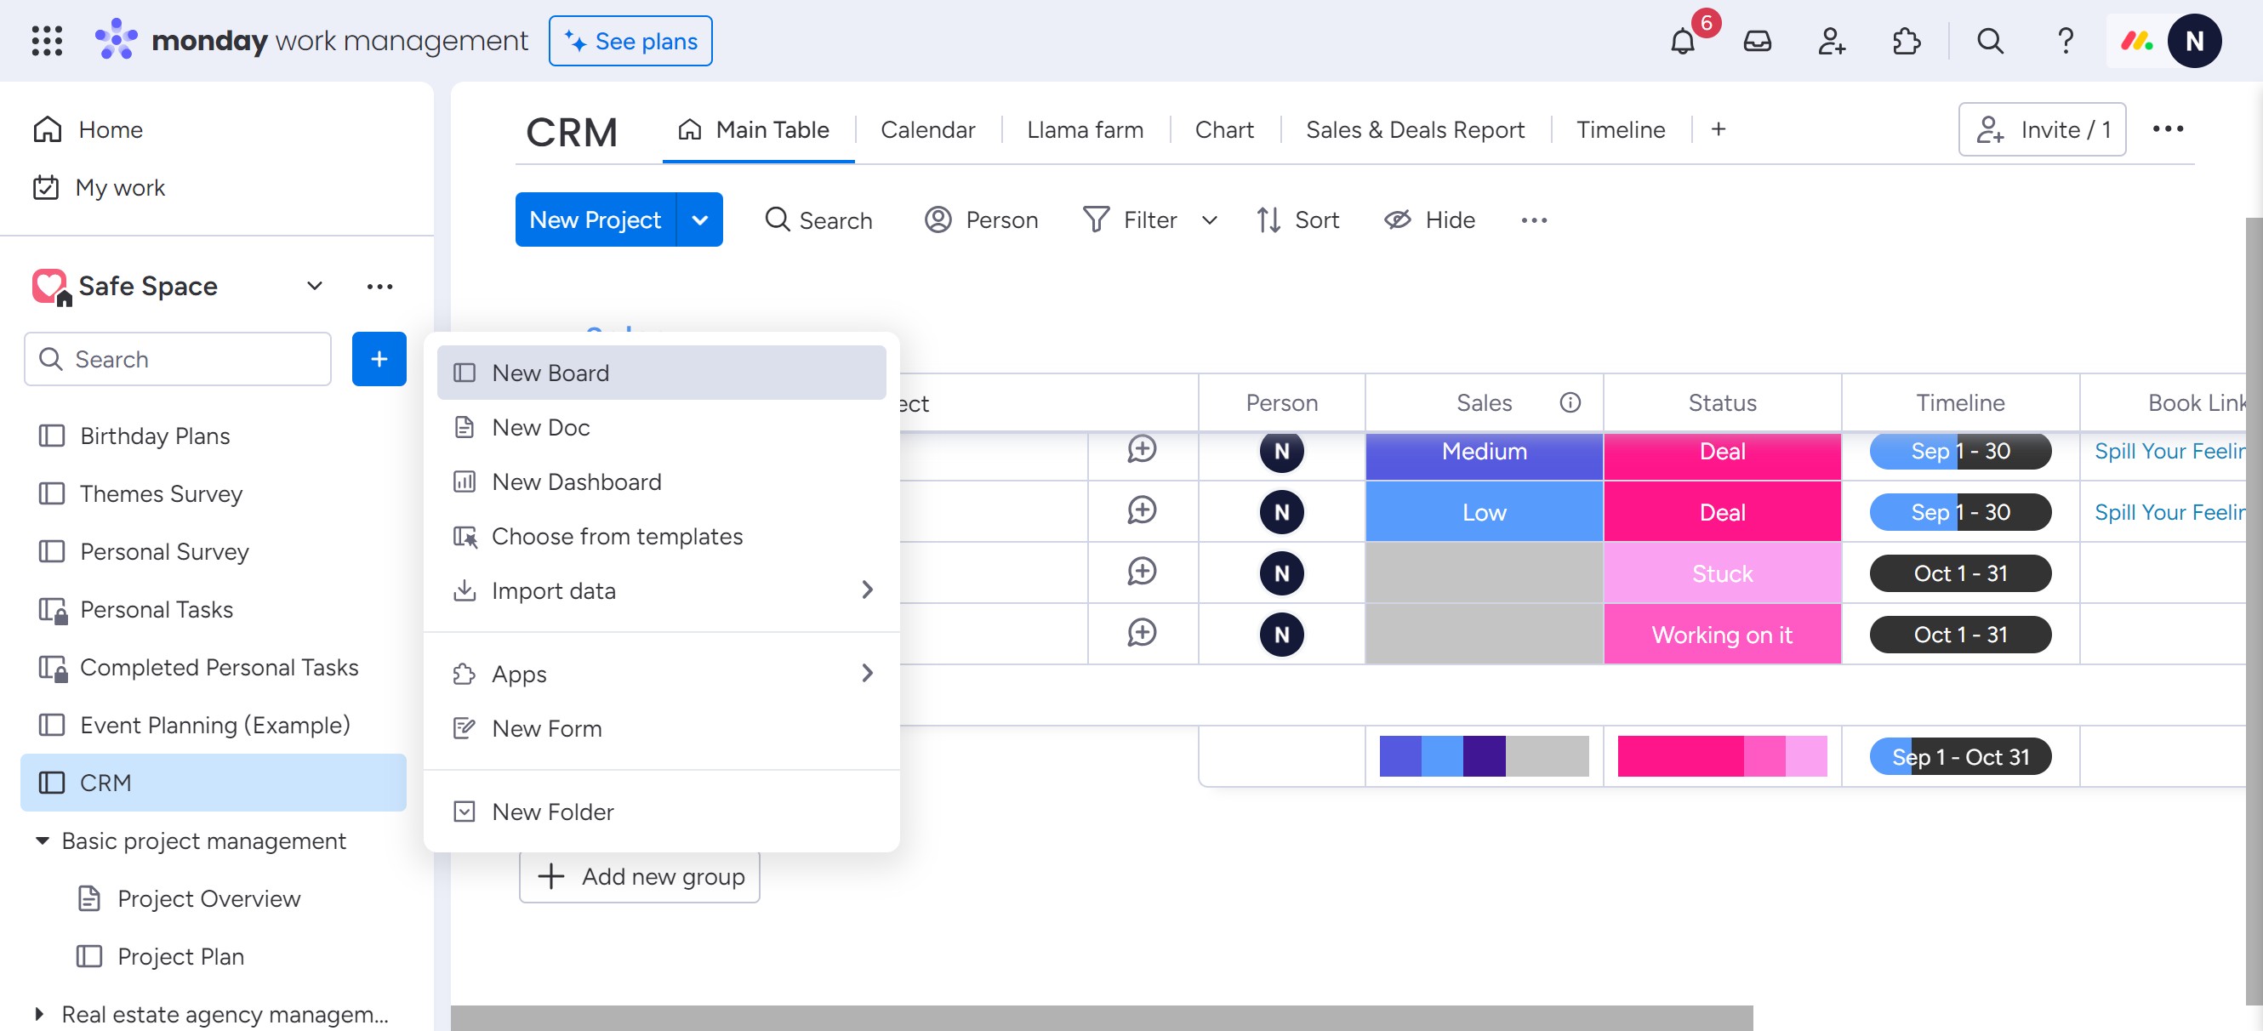The width and height of the screenshot is (2263, 1031).
Task: Open the product switcher grid icon
Action: click(x=47, y=42)
